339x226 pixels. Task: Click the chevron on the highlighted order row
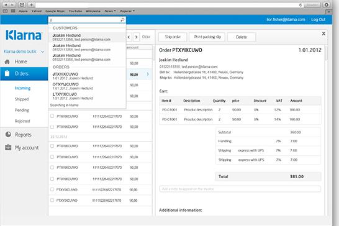click(148, 74)
